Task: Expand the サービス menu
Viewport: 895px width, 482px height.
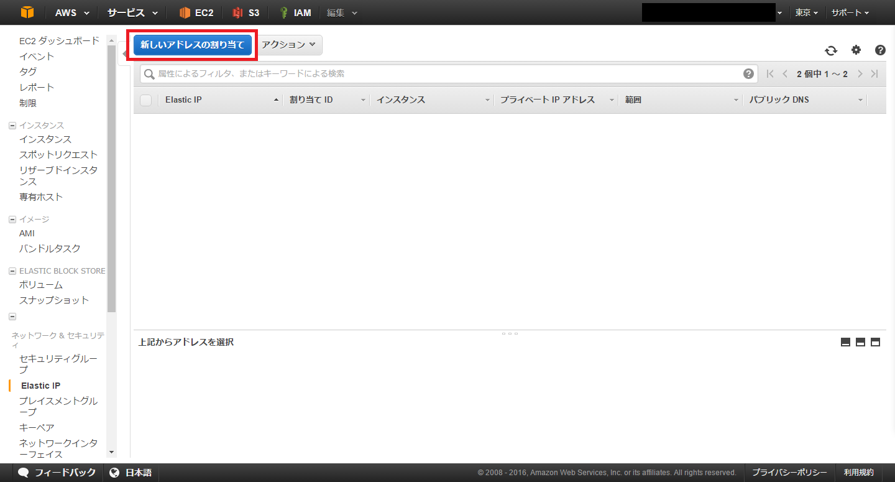Action: click(132, 12)
